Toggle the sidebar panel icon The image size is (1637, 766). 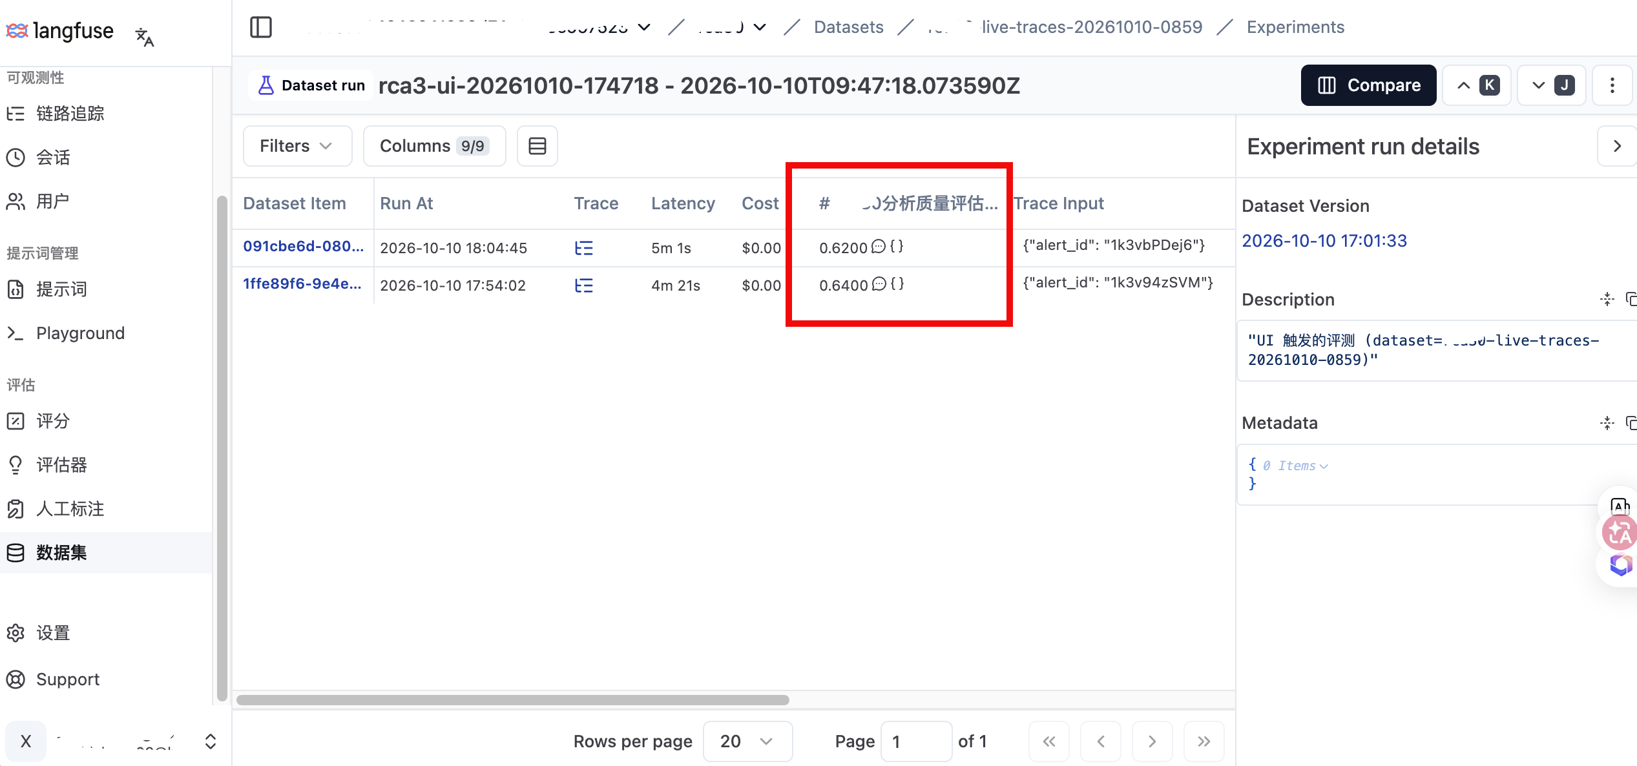click(x=261, y=27)
